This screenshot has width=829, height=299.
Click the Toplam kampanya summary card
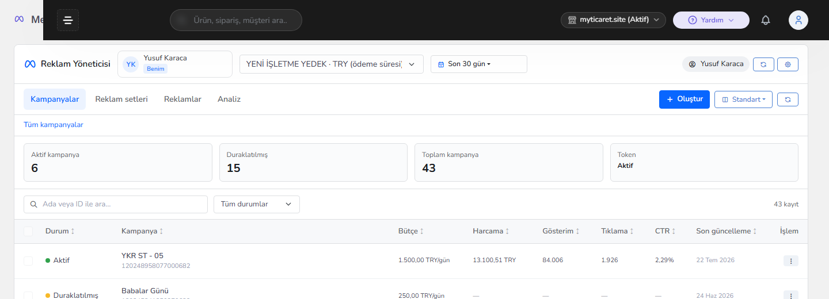(x=509, y=163)
